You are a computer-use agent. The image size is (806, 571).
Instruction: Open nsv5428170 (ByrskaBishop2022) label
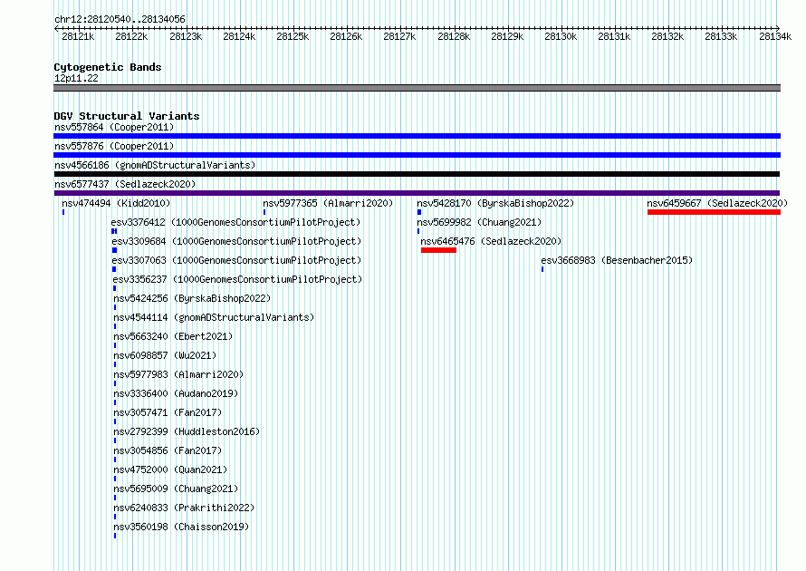point(495,203)
